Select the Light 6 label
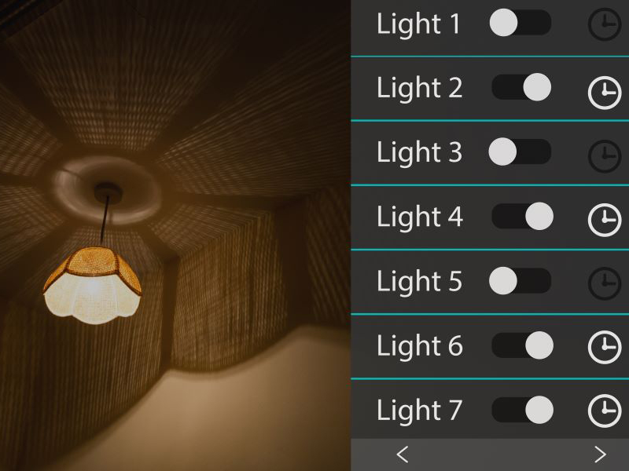This screenshot has width=629, height=471. click(x=420, y=346)
